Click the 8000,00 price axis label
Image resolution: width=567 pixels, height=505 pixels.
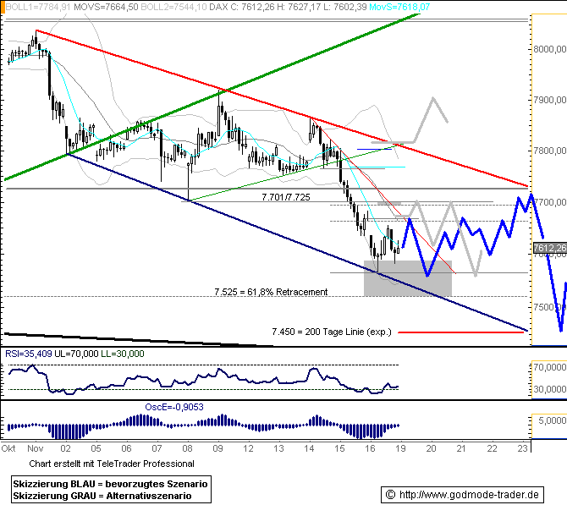point(550,49)
